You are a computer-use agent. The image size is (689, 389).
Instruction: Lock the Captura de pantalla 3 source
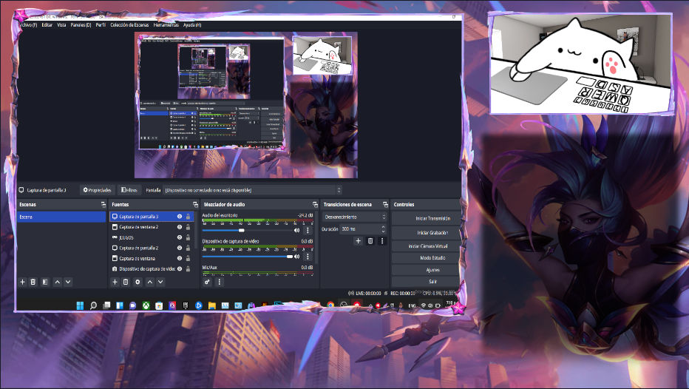point(188,216)
